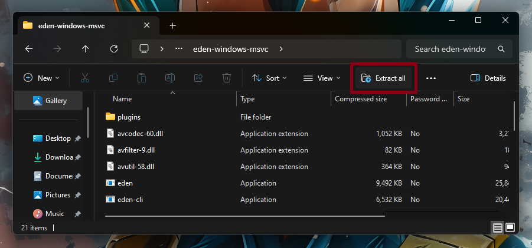Maximize the File Explorer window
Screen dimensions: 532x248
[478, 20]
